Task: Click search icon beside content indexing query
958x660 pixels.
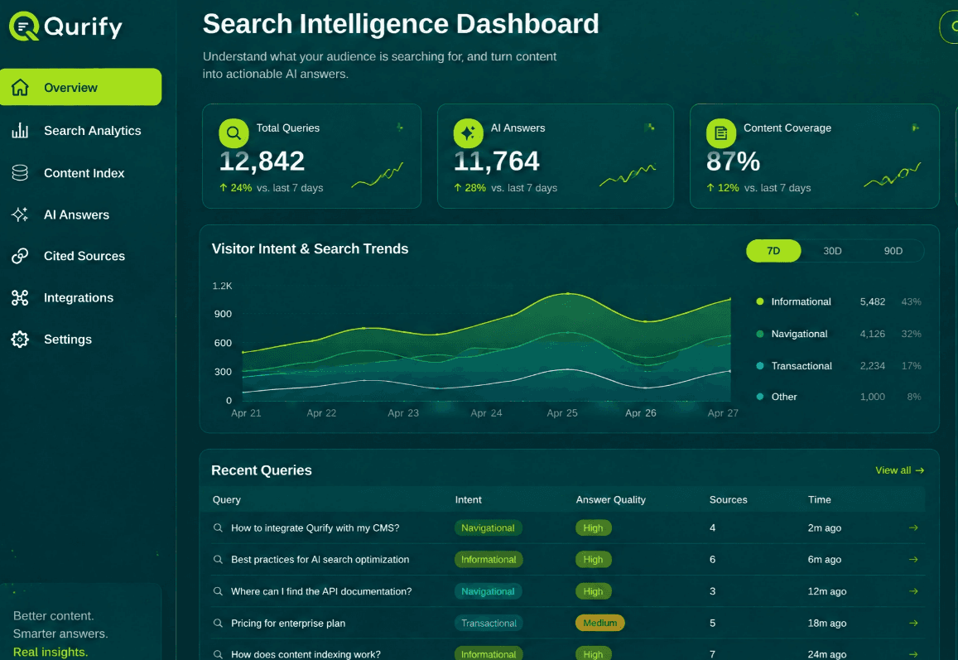Action: (218, 654)
